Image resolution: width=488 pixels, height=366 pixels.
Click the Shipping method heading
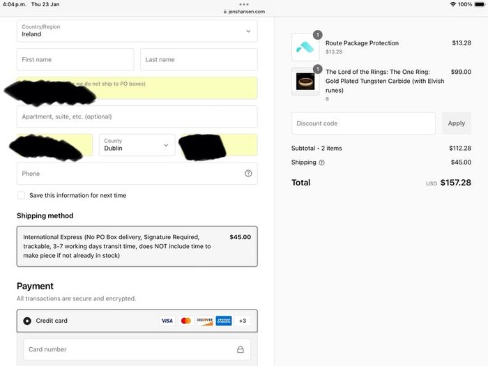[45, 215]
